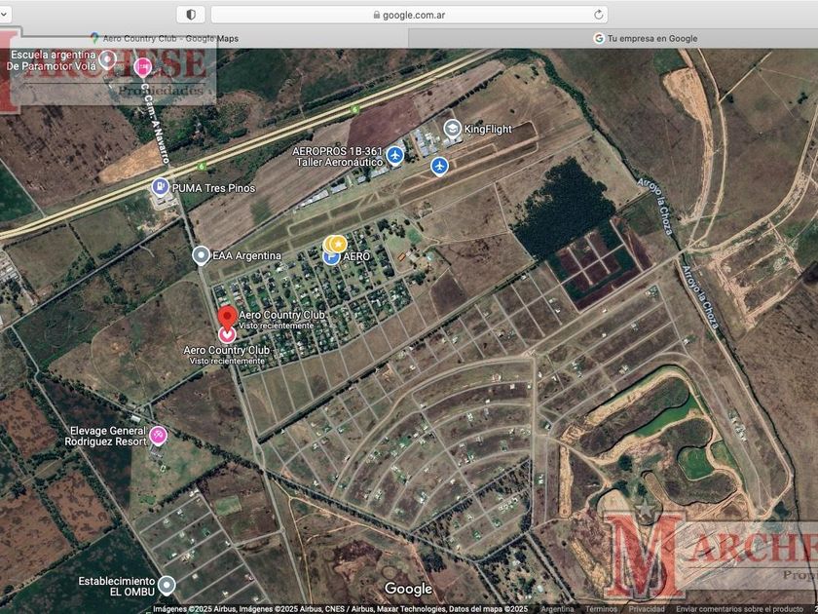Image resolution: width=818 pixels, height=614 pixels.
Task: Click the pink heart marker below red pin
Action: [226, 334]
